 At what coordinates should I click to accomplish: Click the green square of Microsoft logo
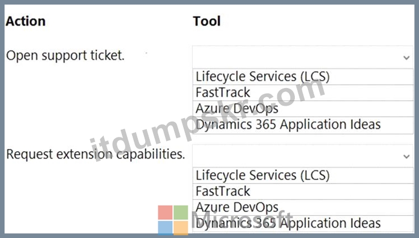[181, 212]
